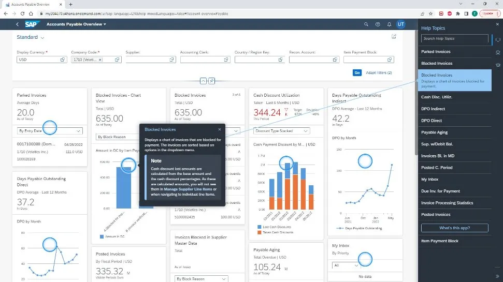Open the notifications bell icon
The height and width of the screenshot is (282, 503).
(389, 24)
